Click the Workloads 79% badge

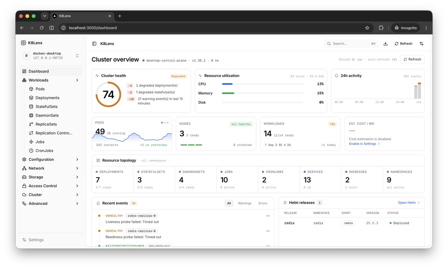pyautogui.click(x=332, y=124)
